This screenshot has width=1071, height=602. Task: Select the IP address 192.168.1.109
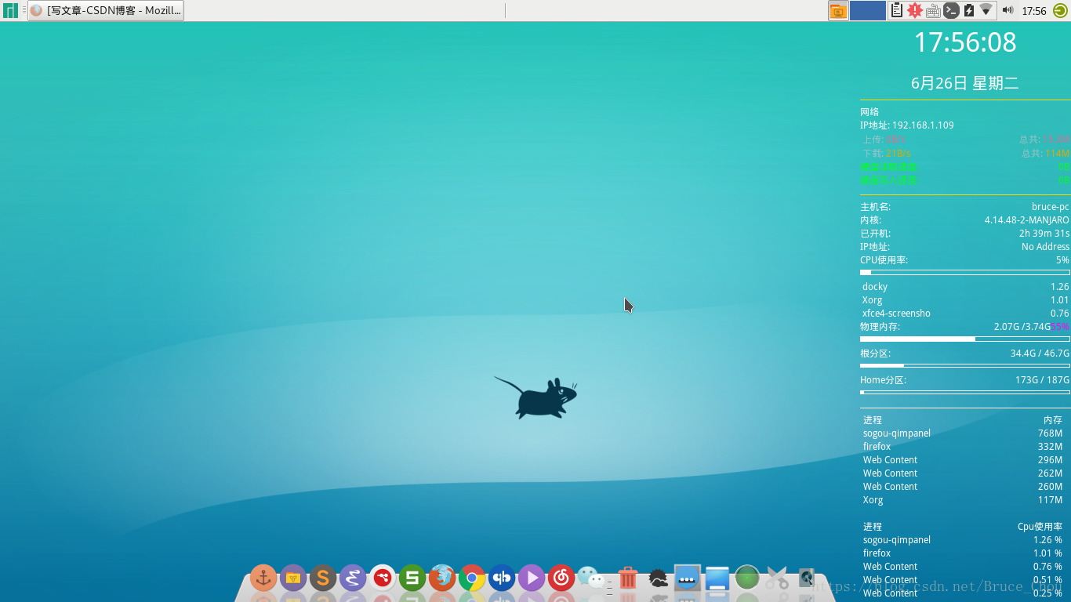point(923,125)
